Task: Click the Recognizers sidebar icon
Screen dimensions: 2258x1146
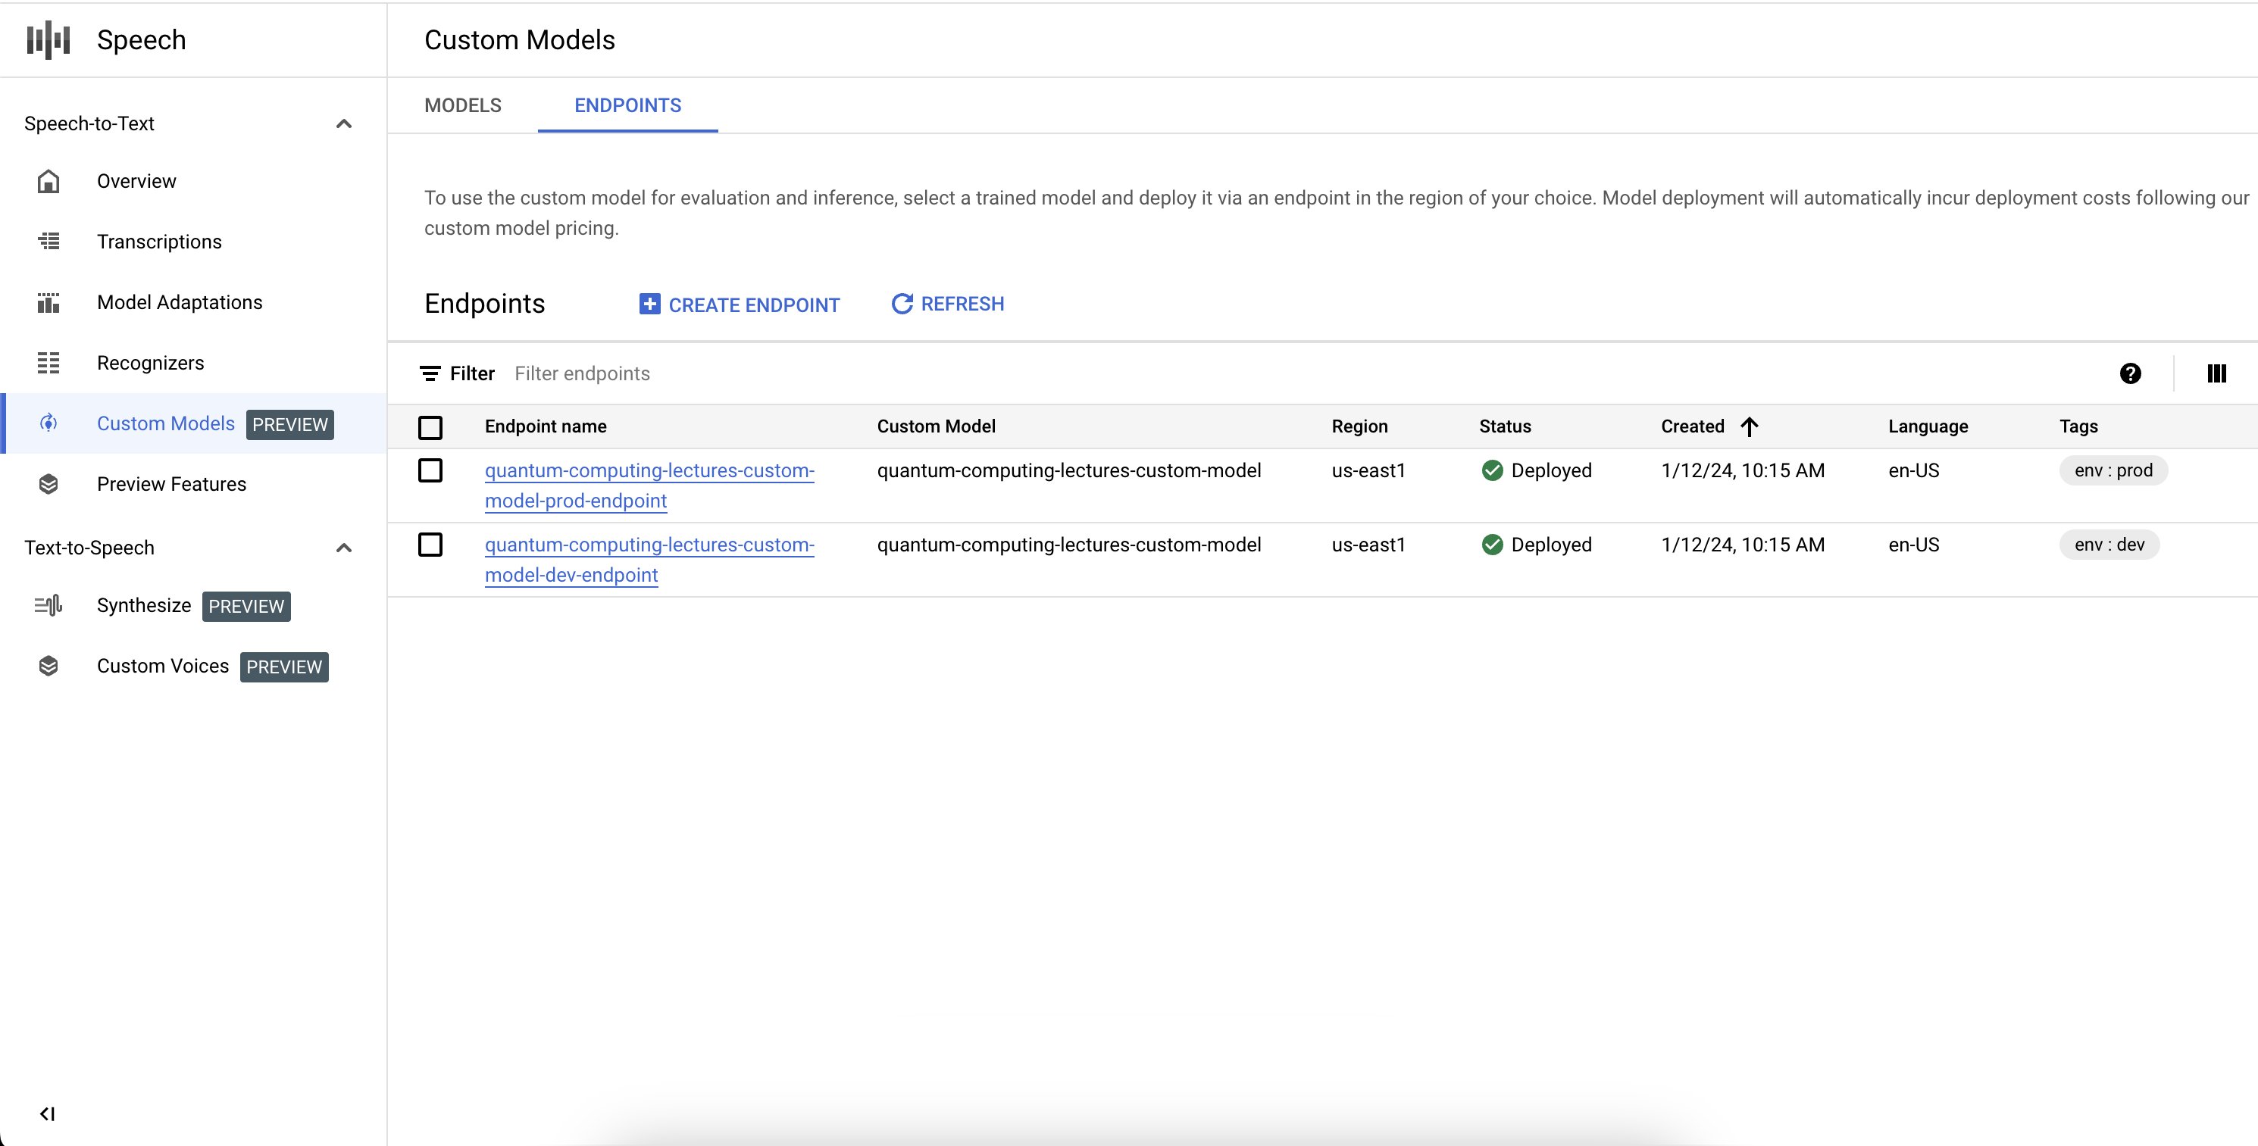Action: [x=48, y=361]
